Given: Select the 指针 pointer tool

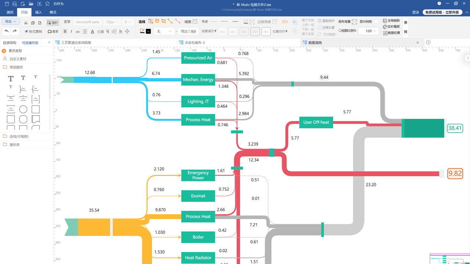Looking at the screenshot, I should pos(53,22).
